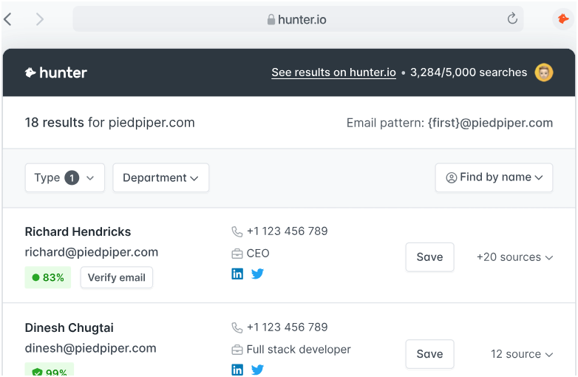578x377 pixels.
Task: Expand the 12 source list for Dinesh
Action: [x=522, y=354]
